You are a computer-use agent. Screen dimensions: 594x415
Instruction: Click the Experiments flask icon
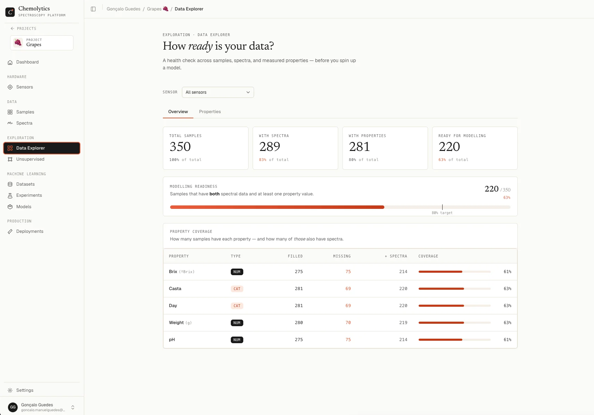pyautogui.click(x=10, y=195)
